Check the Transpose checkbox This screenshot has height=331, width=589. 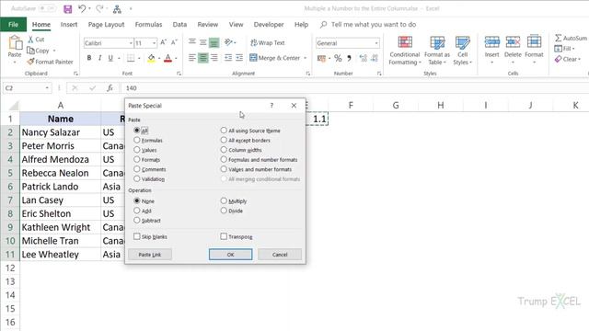pos(224,236)
